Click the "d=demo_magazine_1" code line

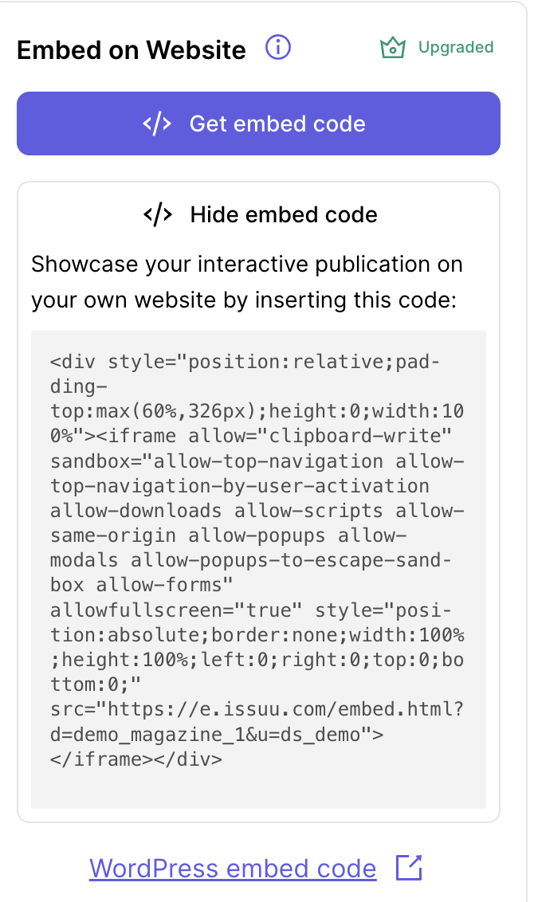pyautogui.click(x=217, y=734)
